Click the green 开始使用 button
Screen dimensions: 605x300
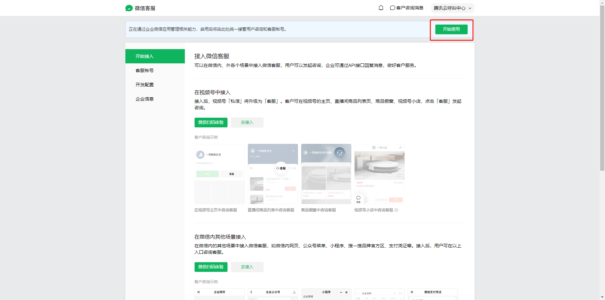click(x=451, y=29)
